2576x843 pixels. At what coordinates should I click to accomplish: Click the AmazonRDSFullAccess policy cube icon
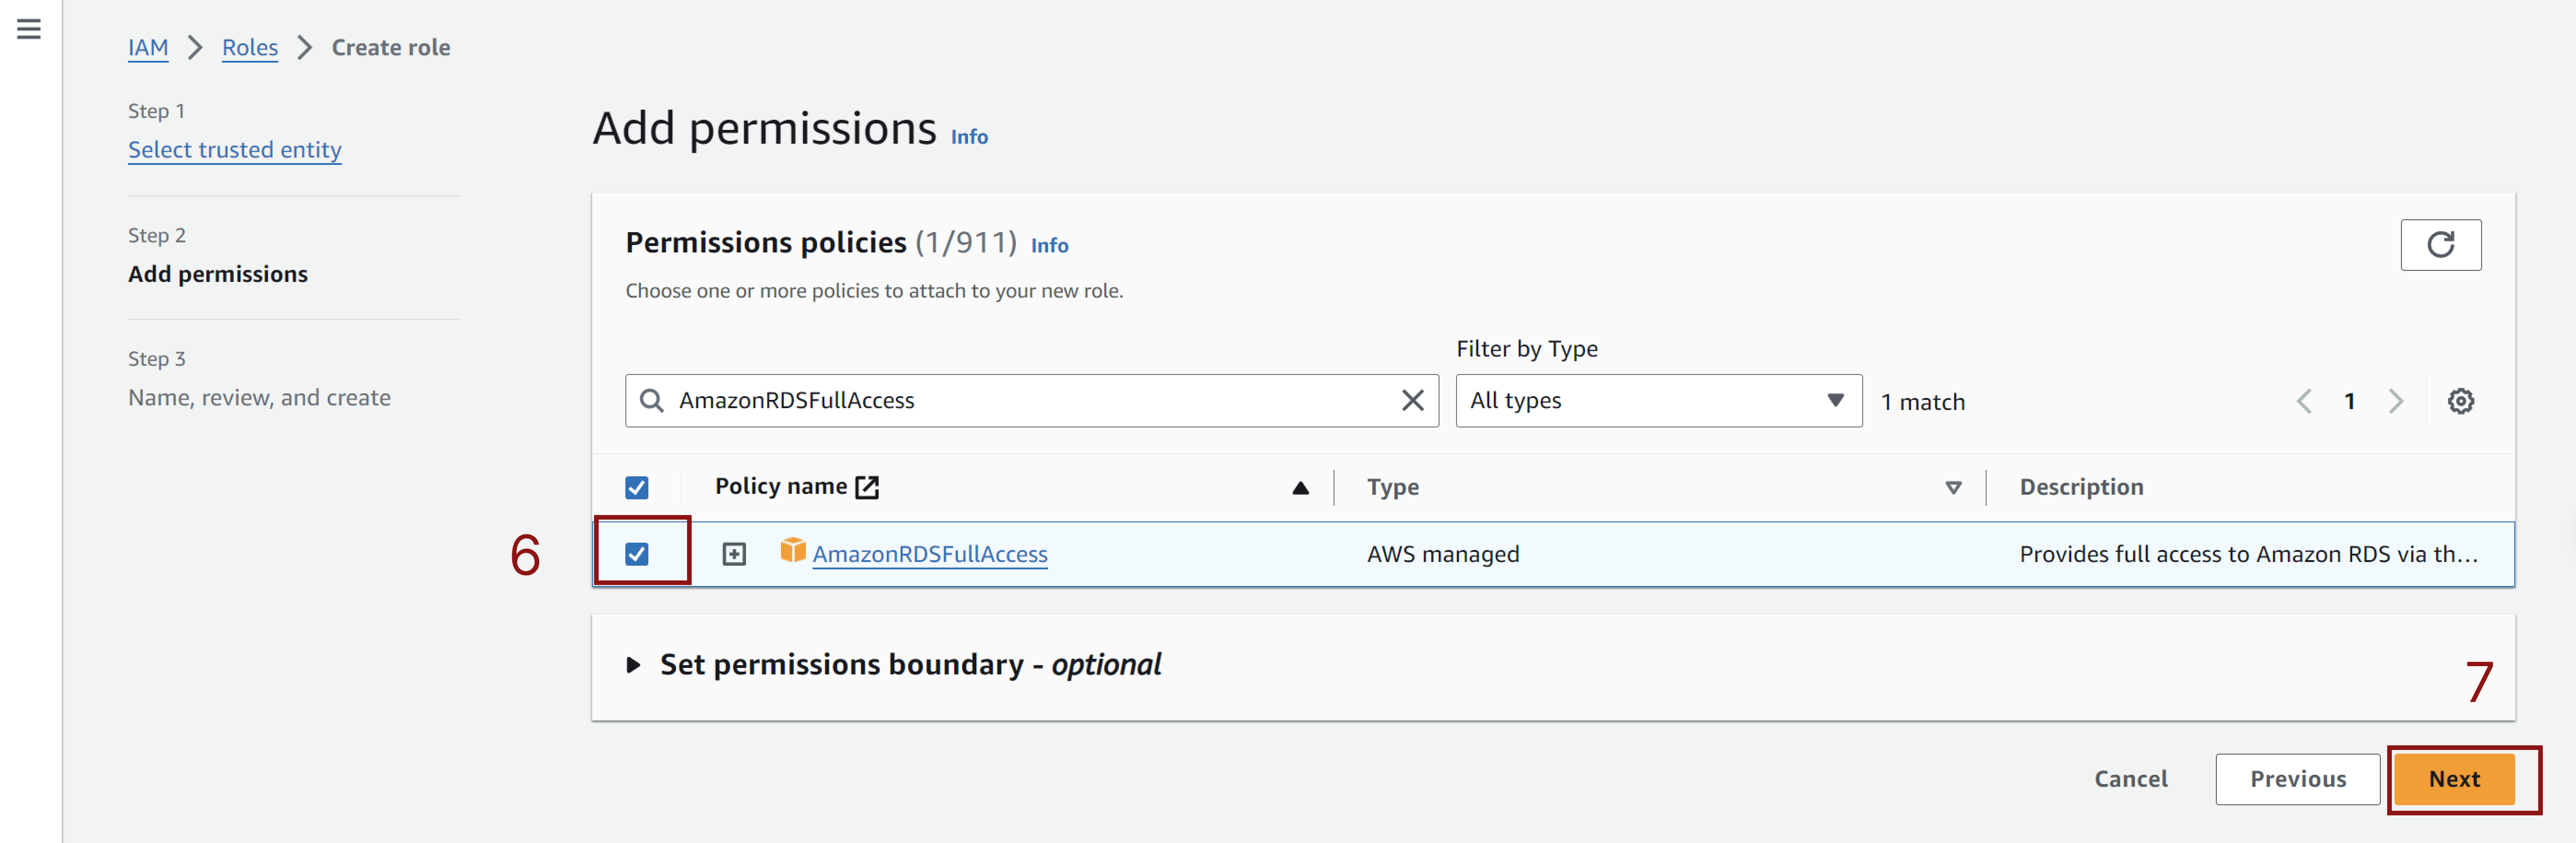pyautogui.click(x=793, y=550)
